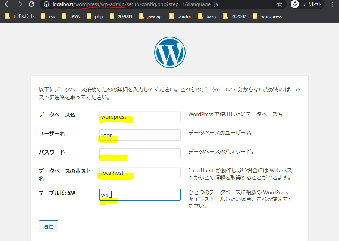Open the java api bookmark folder
Screen dimensions: 339x241
pos(151,16)
